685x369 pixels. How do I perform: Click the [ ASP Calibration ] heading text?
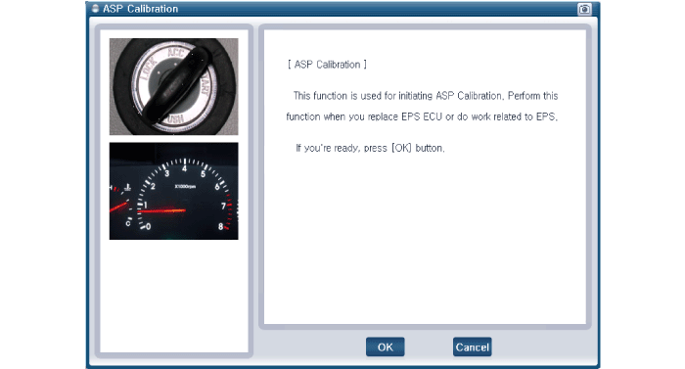(327, 65)
